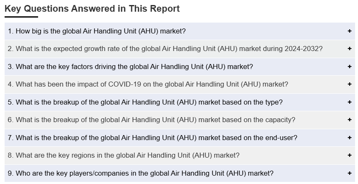Image resolution: width=358 pixels, height=184 pixels.
Task: Click the dark underline below the heading
Action: (x=21, y=17)
